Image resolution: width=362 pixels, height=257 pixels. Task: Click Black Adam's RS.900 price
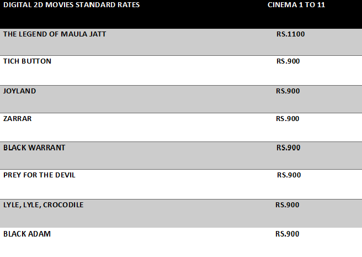287,234
